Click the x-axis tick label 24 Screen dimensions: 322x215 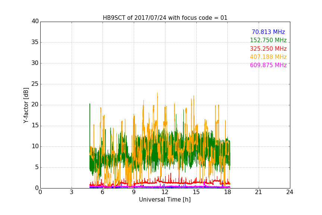pyautogui.click(x=290, y=192)
